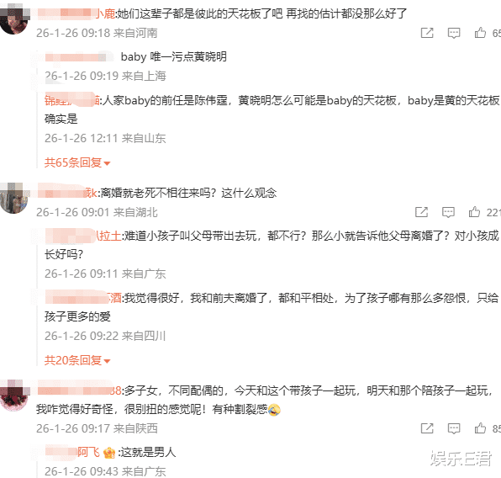
Task: View avatar of Hubei commenter
Action: [x=13, y=199]
